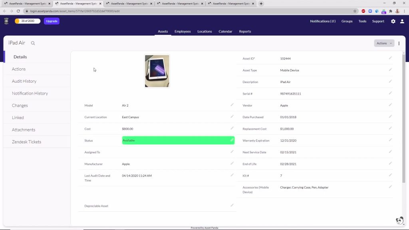409x230 pixels.
Task: Open AssetPanda settings via the gear icon
Action: point(393,21)
